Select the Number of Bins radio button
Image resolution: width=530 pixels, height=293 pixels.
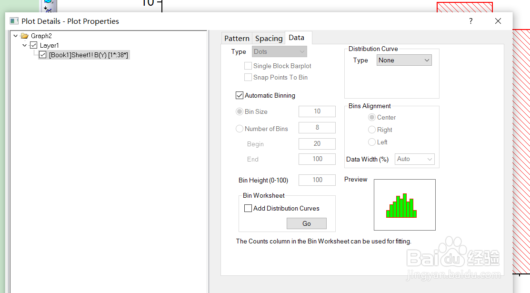pyautogui.click(x=240, y=129)
